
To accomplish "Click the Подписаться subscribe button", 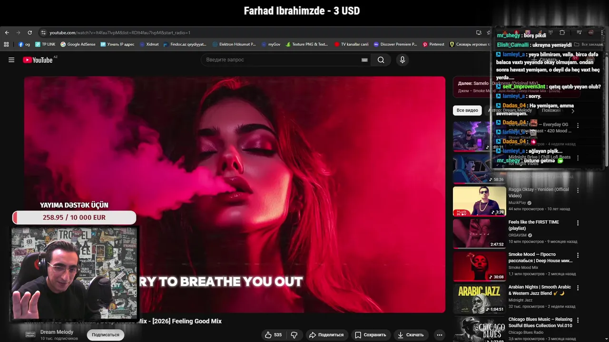I will point(106,335).
